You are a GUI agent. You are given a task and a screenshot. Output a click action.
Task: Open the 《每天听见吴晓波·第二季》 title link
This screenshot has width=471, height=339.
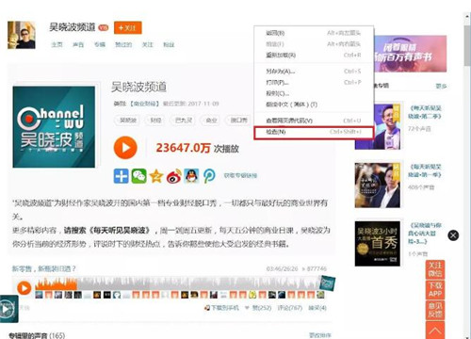tap(425, 112)
